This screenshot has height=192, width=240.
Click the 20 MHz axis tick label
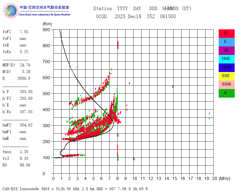tap(215, 178)
